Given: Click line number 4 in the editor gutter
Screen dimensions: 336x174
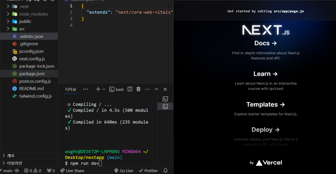Looking at the screenshot, I should point(71,25).
